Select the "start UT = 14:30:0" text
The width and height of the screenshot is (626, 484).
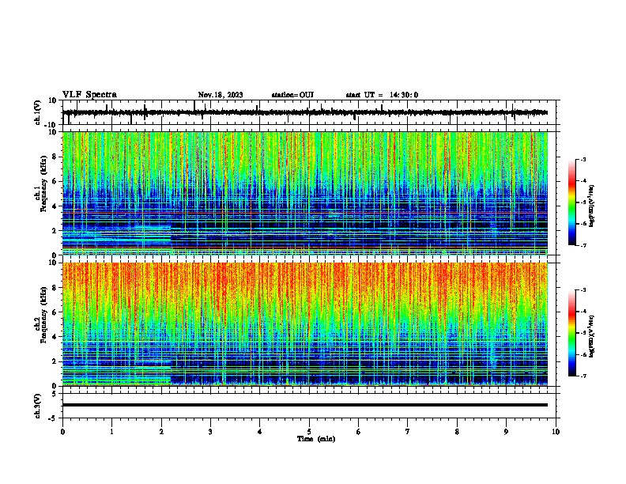point(382,95)
